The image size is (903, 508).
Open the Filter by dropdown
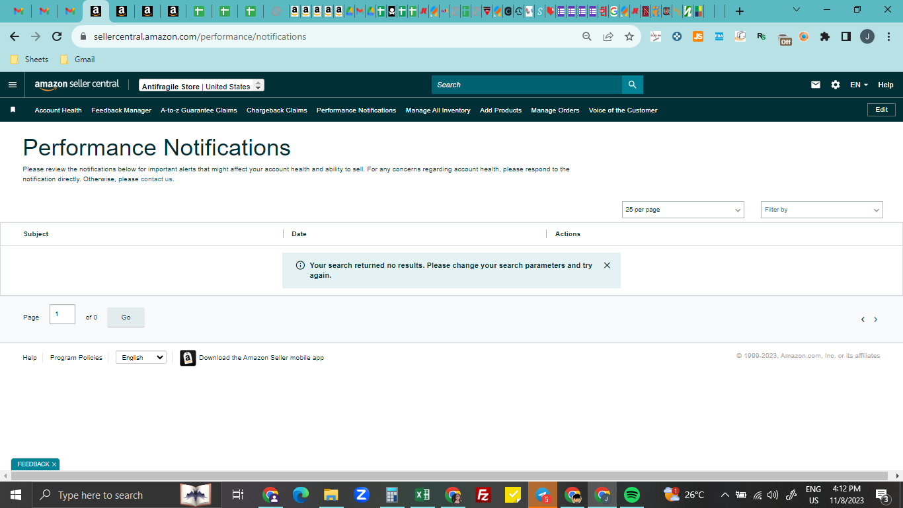[822, 210]
